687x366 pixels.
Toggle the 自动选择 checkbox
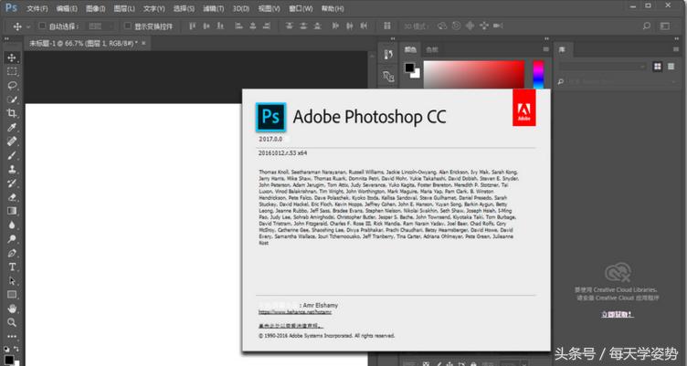42,26
